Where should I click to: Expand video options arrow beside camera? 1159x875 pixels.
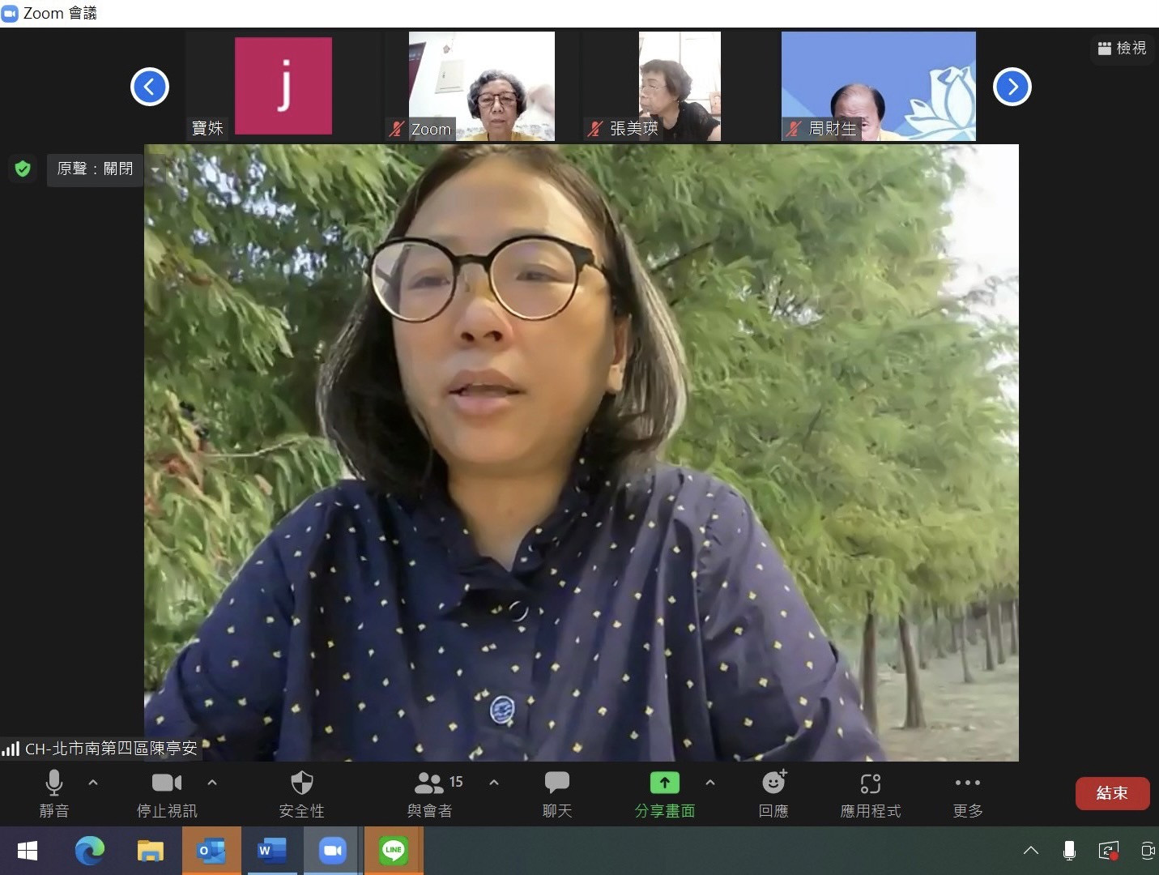point(212,783)
